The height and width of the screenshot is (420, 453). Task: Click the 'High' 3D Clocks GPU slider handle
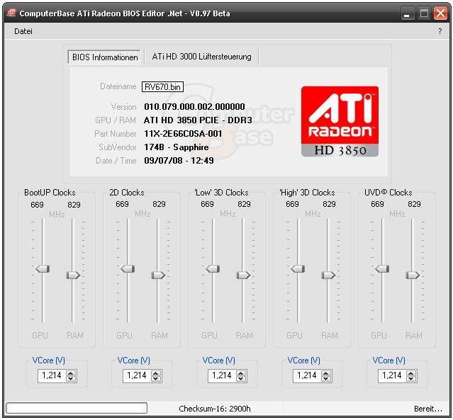click(x=298, y=268)
